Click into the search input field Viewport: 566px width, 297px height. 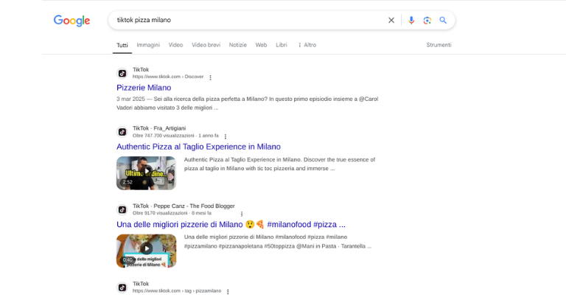[243, 21]
